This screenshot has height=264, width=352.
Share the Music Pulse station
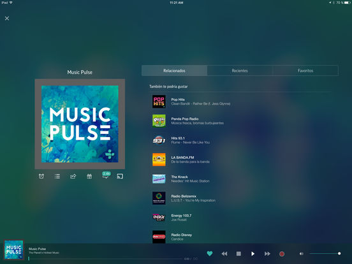pyautogui.click(x=73, y=176)
